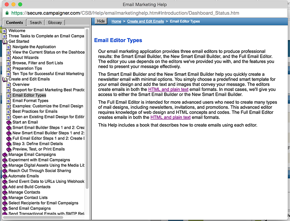Image resolution: width=290 pixels, height=221 pixels.
Task: Hide the navigation pane with Hide button
Action: point(101,21)
